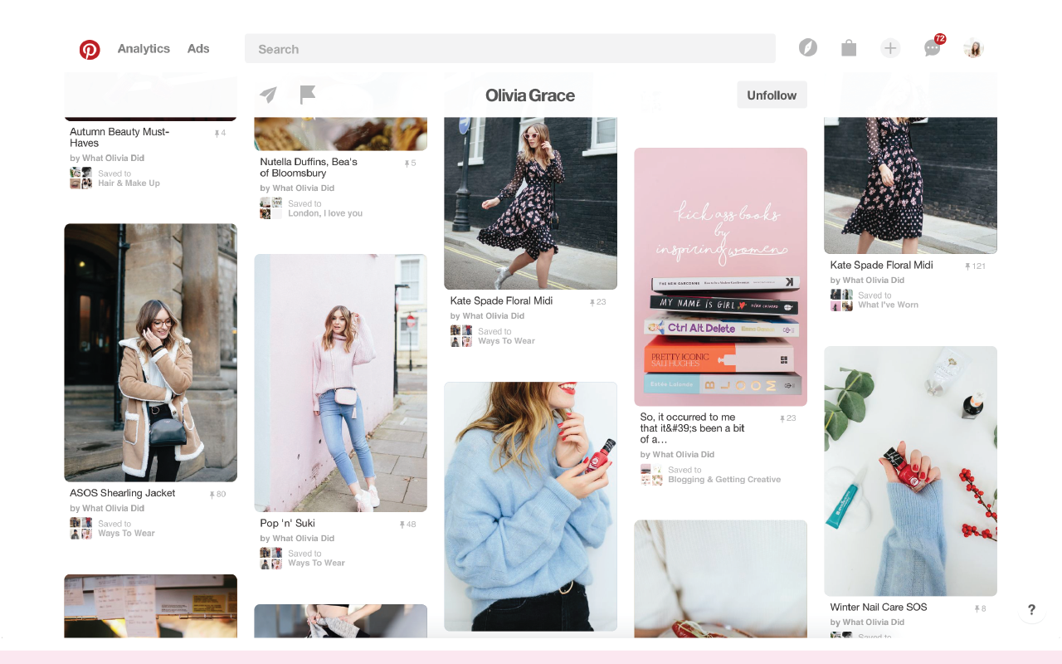Viewport: 1062px width, 664px height.
Task: Click the Nutella Duffins, Bea's of Bloomsbury title
Action: (309, 167)
